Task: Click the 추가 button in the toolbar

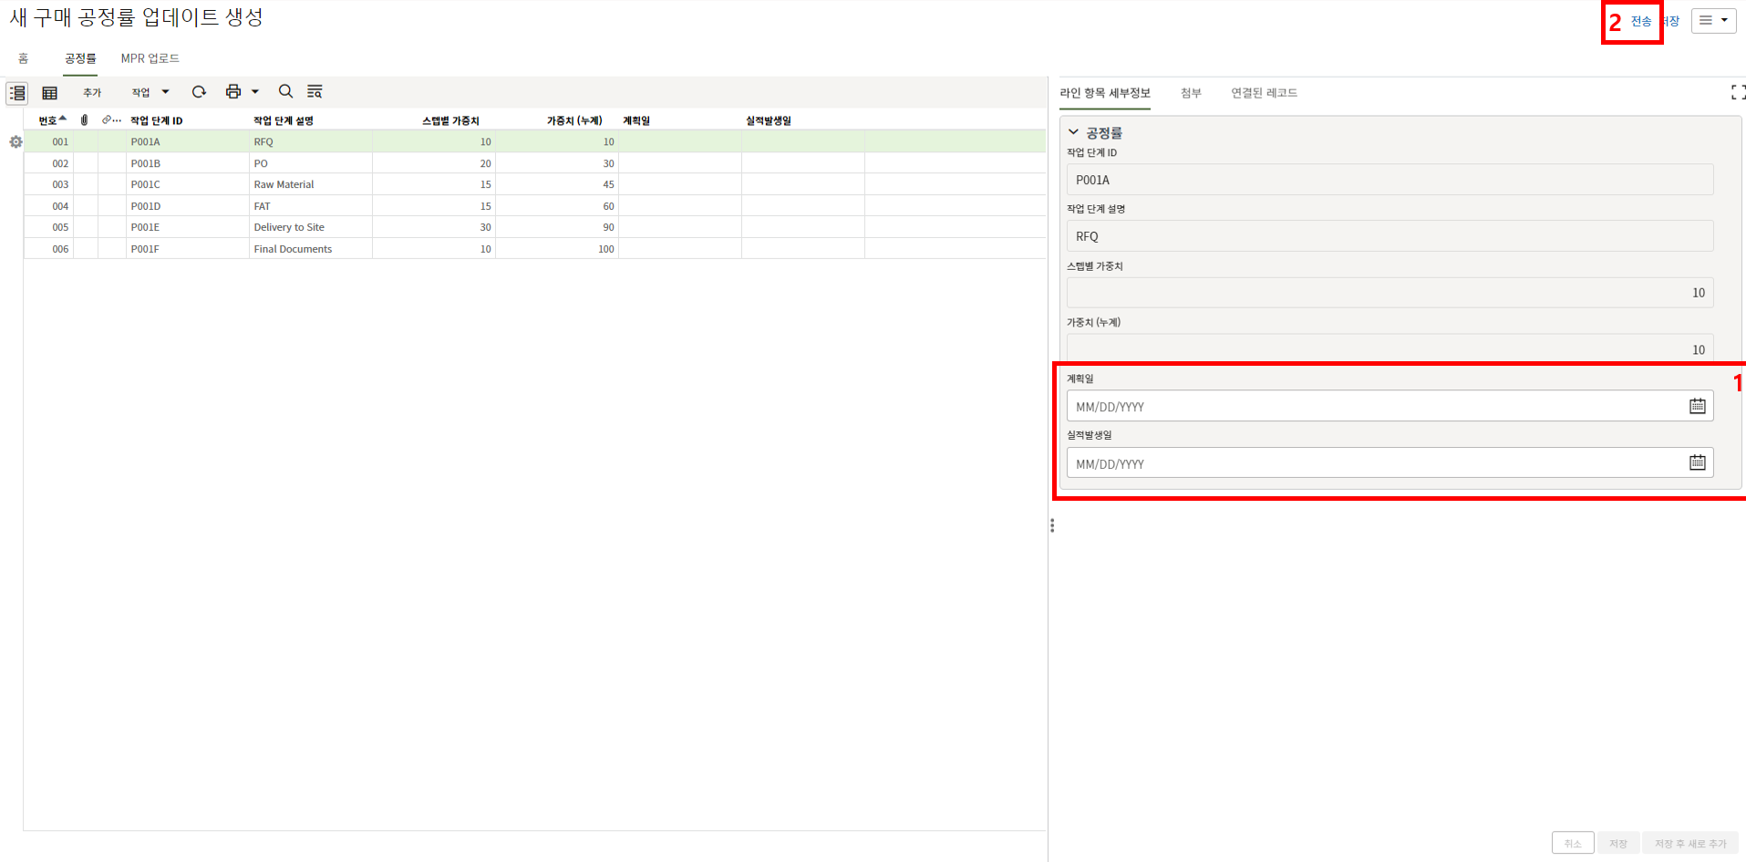Action: coord(92,93)
